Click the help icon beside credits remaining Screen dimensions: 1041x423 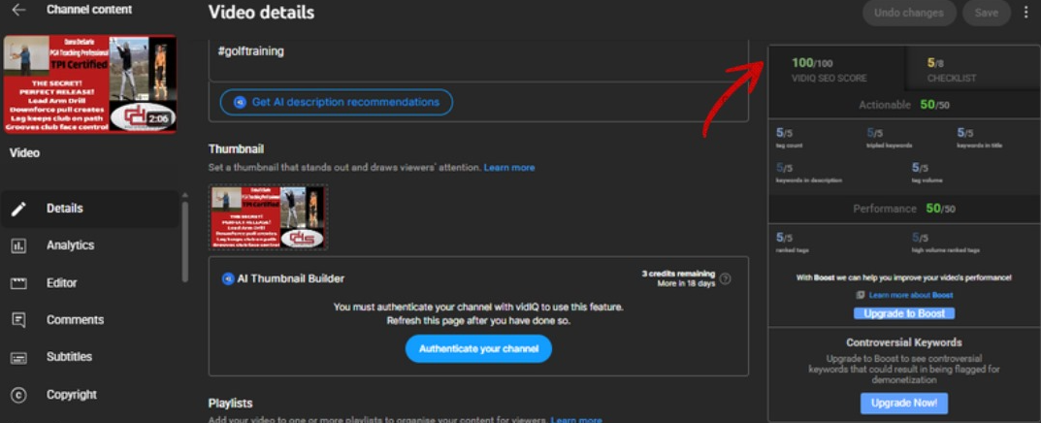coord(726,279)
